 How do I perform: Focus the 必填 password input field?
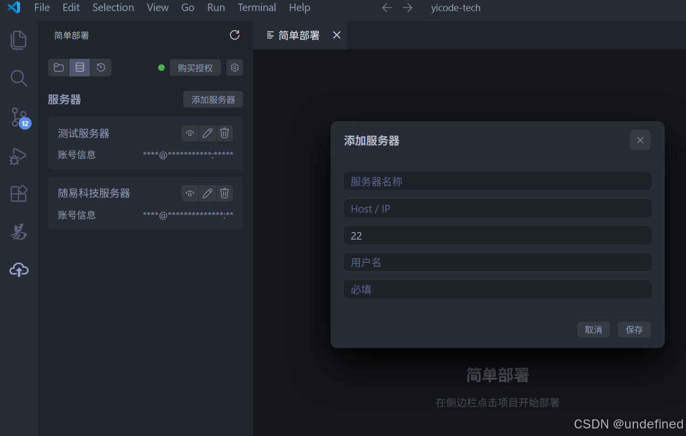coord(498,289)
